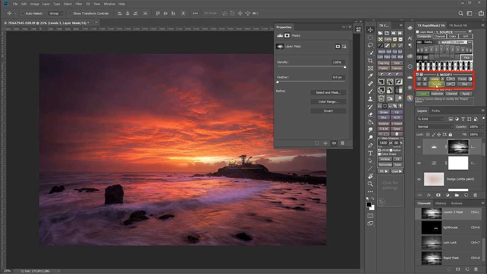The height and width of the screenshot is (274, 487).
Task: Select the Pen tool
Action: (x=370, y=145)
